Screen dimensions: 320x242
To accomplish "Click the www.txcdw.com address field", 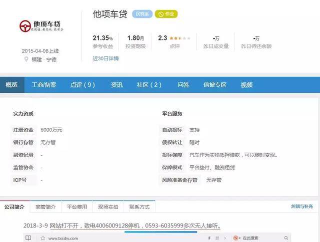I will tap(63, 238).
